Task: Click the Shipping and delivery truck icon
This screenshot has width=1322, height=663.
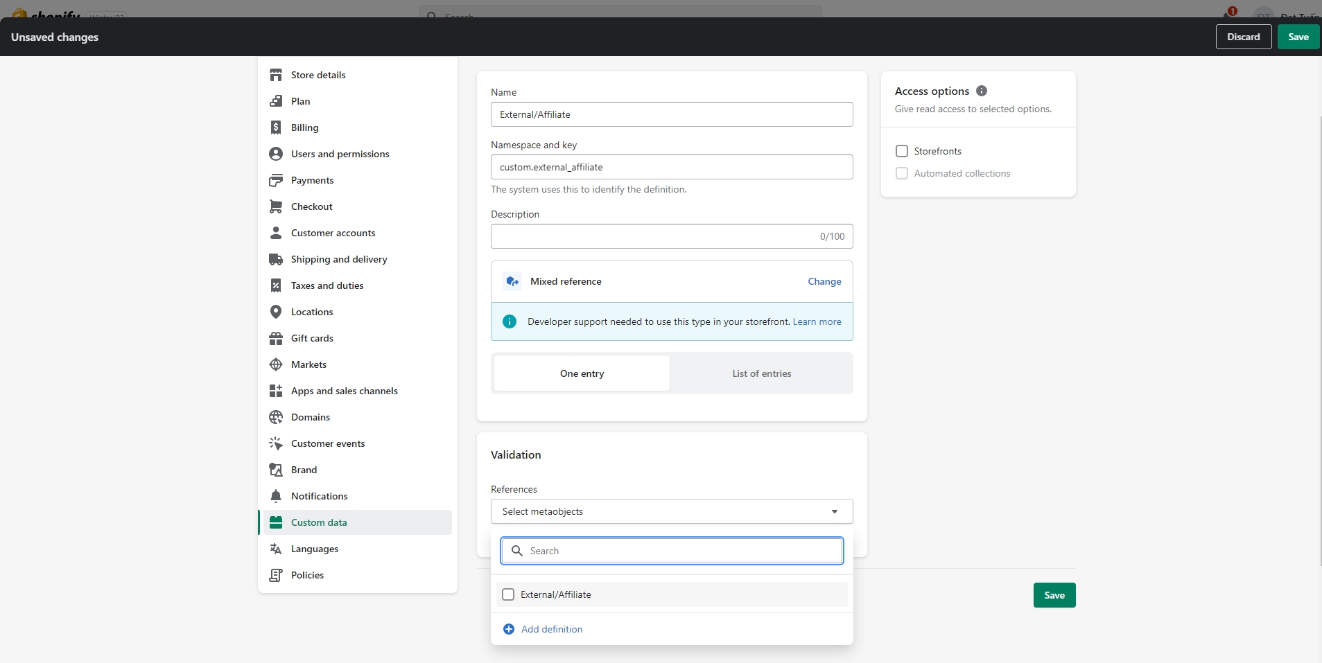Action: point(276,259)
